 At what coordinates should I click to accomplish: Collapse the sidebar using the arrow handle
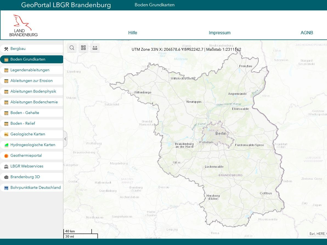65,139
